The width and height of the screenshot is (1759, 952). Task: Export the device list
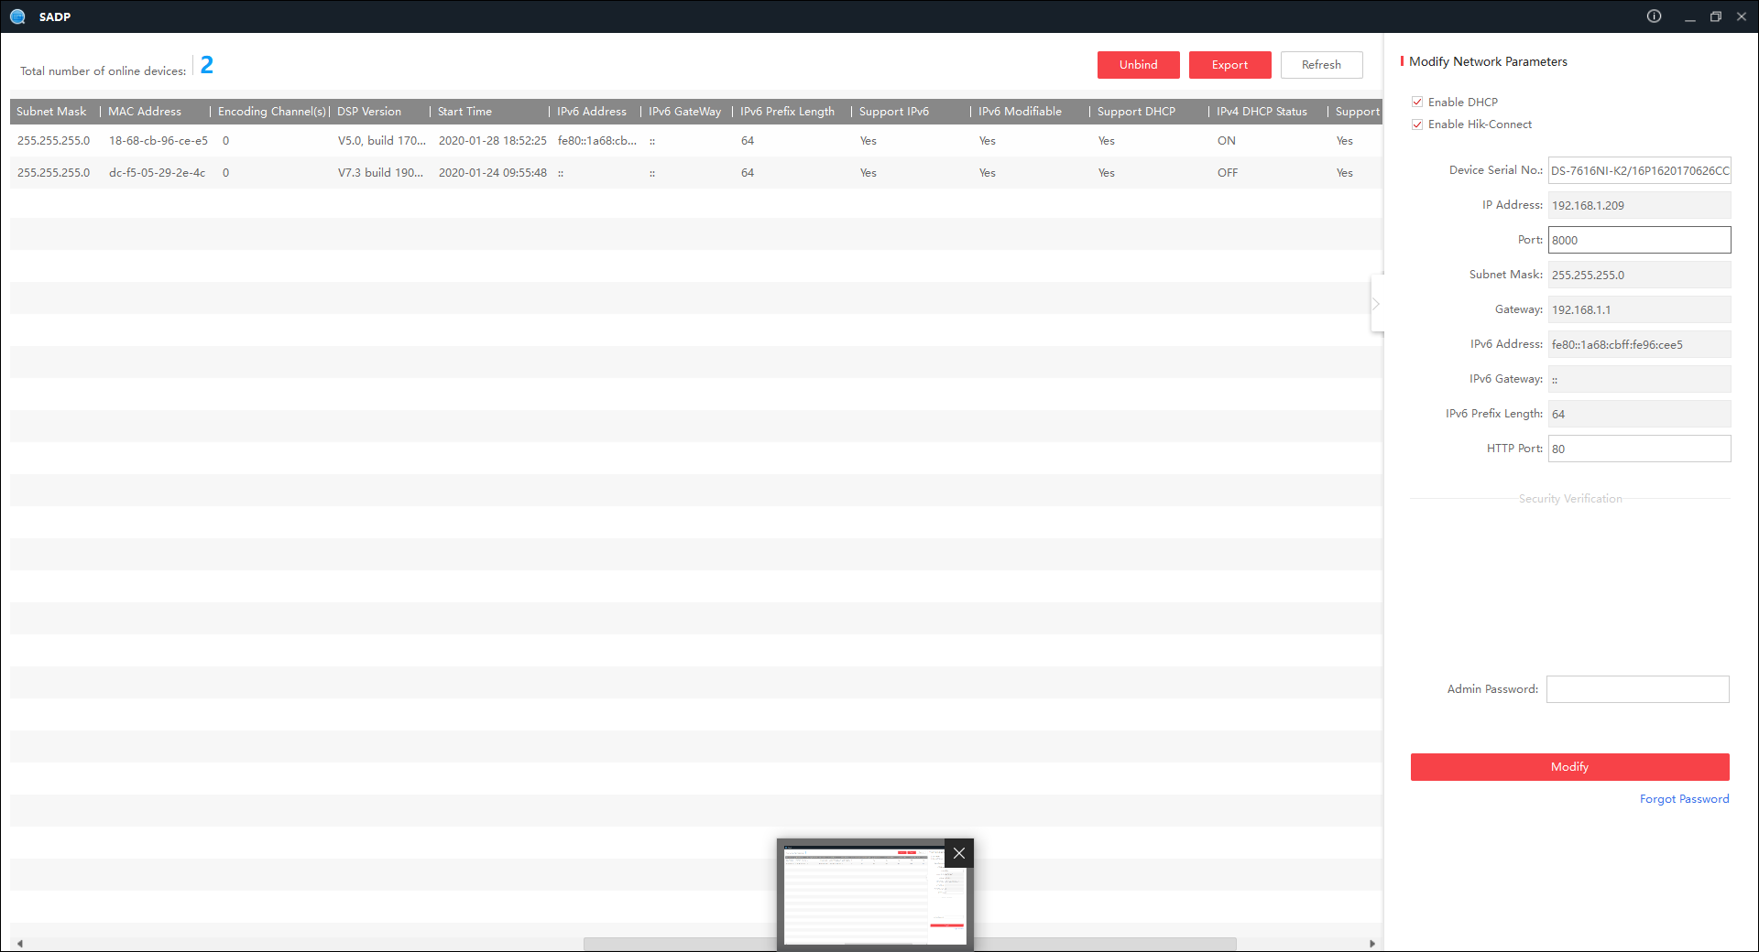[x=1229, y=65]
